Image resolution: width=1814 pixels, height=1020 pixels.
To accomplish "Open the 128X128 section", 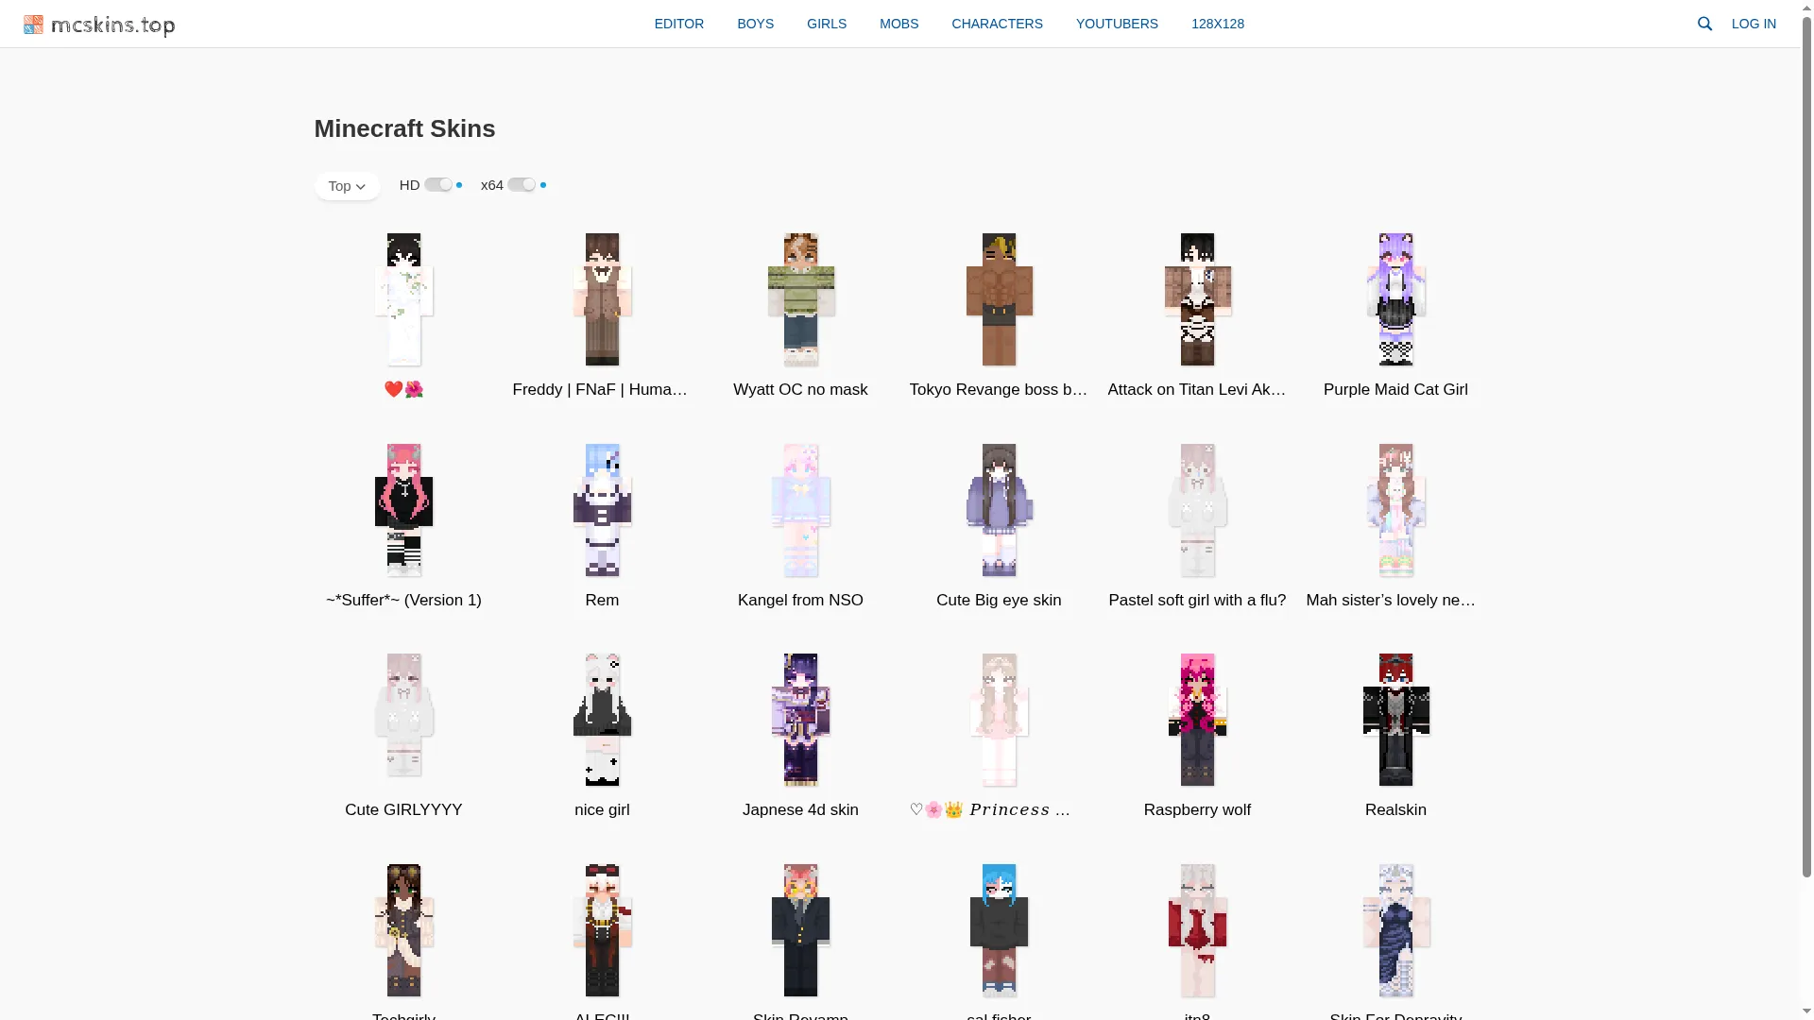I will pyautogui.click(x=1217, y=24).
